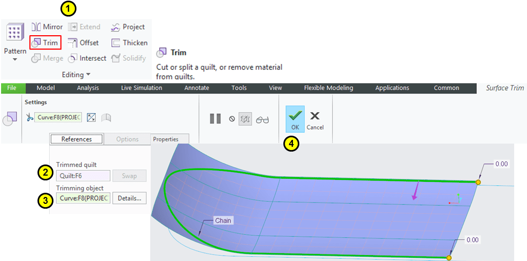Select the Trim tool in Editing group
This screenshot has width=527, height=261.
(45, 43)
